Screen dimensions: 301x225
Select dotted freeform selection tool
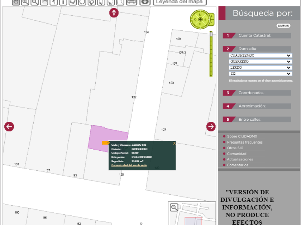click(x=120, y=2)
